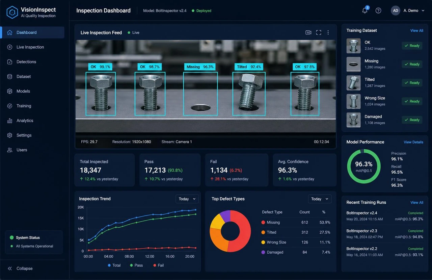Go to Dashboard in sidebar
The image size is (432, 280).
(x=32, y=32)
